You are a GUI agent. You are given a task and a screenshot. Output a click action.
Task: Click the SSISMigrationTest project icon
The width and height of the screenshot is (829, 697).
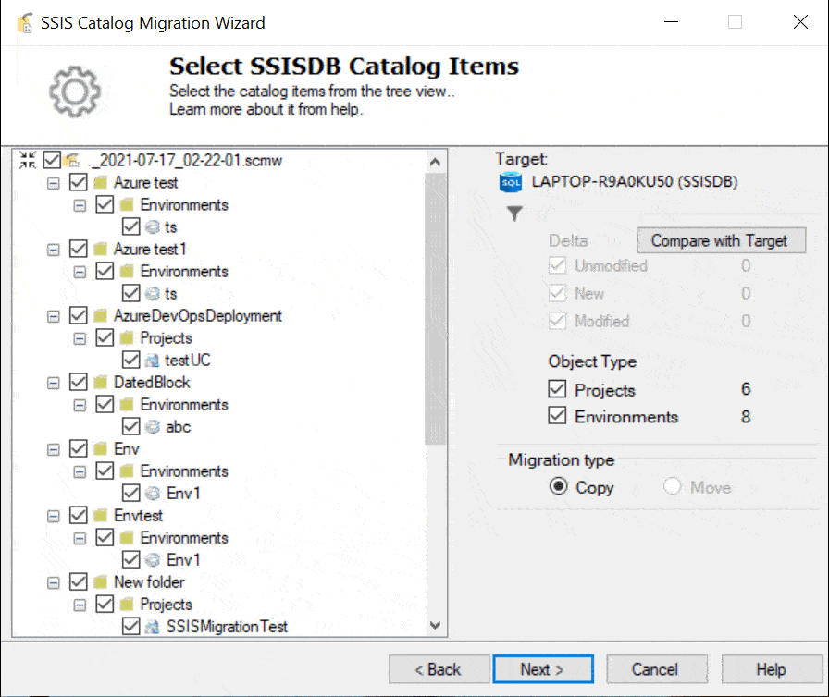[153, 626]
